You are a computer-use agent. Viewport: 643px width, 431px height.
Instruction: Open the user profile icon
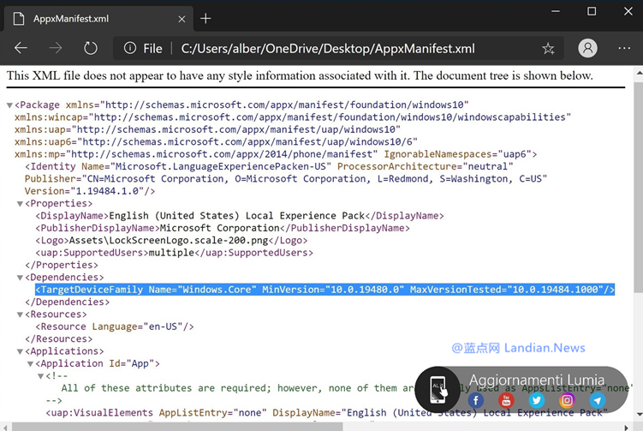(587, 49)
